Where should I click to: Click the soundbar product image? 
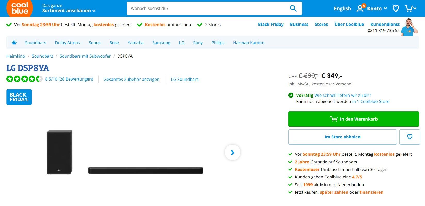(146, 170)
